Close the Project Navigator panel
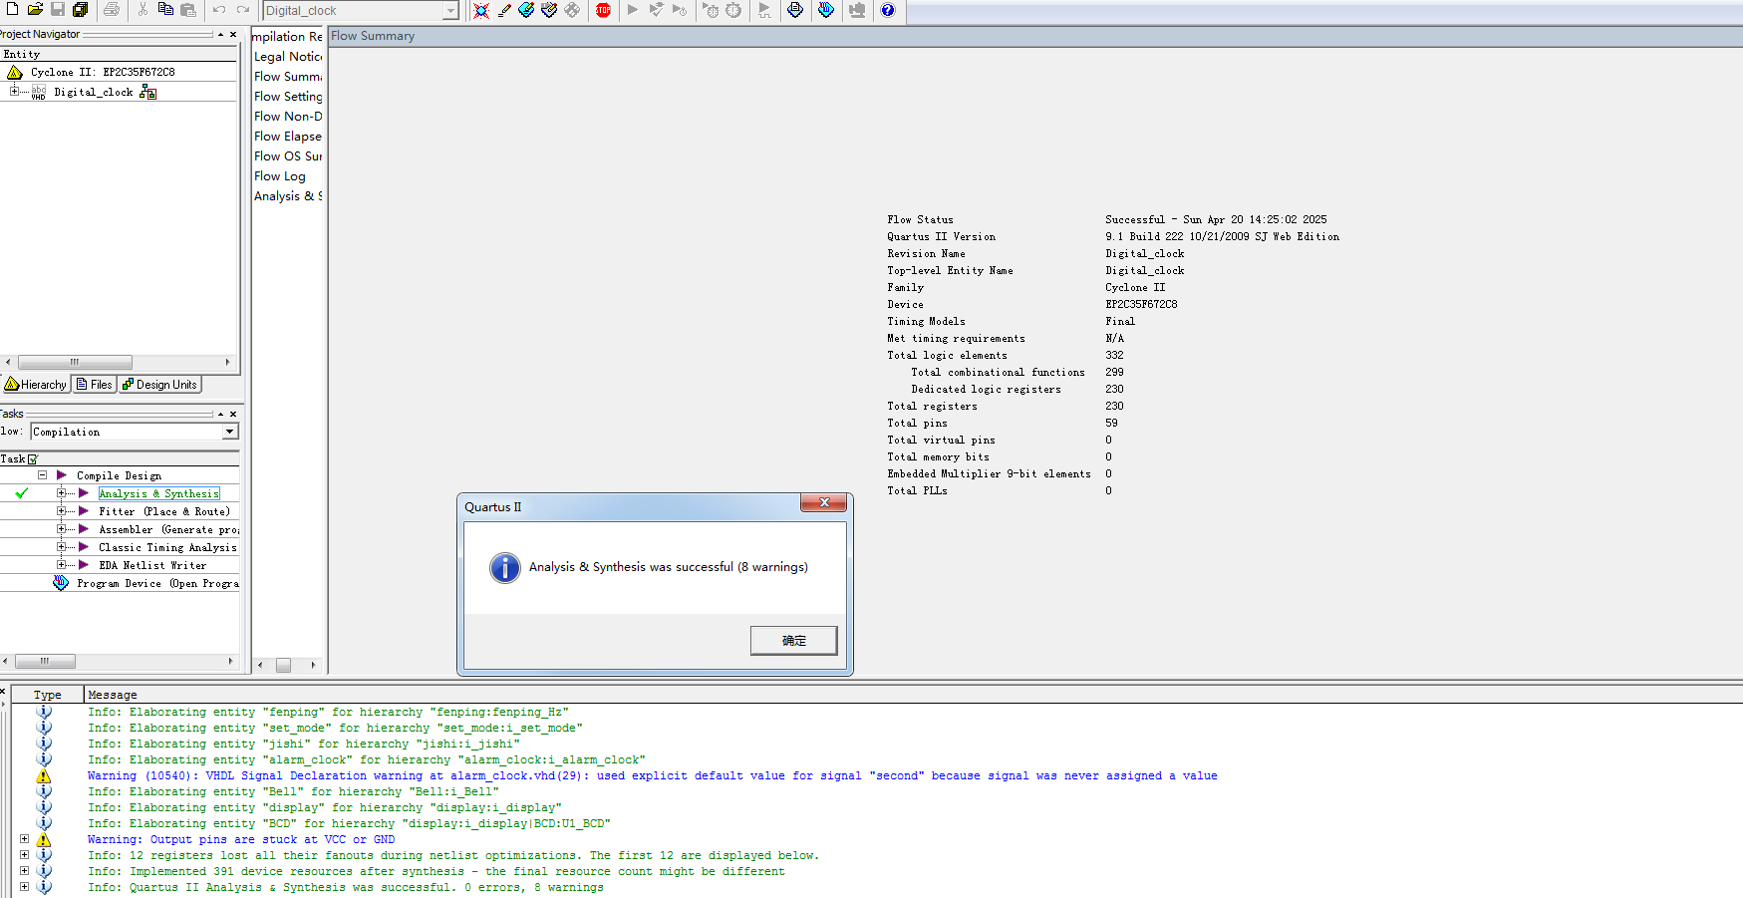Image resolution: width=1743 pixels, height=898 pixels. click(233, 34)
